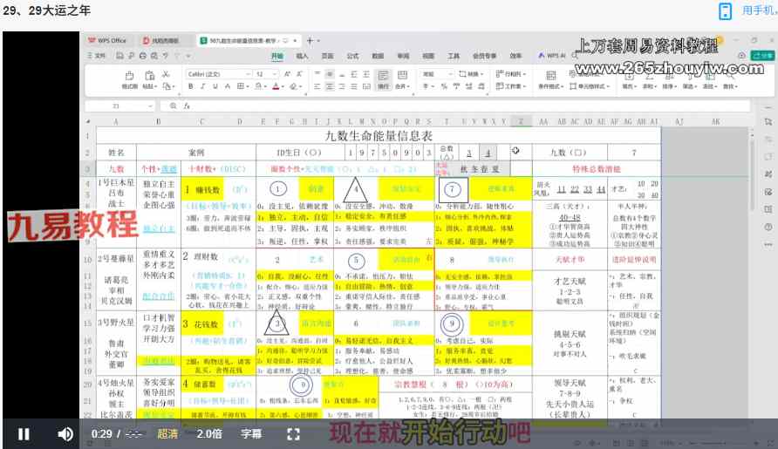Enter fullscreen video mode
Viewport: 778px width, 449px height.
293,433
